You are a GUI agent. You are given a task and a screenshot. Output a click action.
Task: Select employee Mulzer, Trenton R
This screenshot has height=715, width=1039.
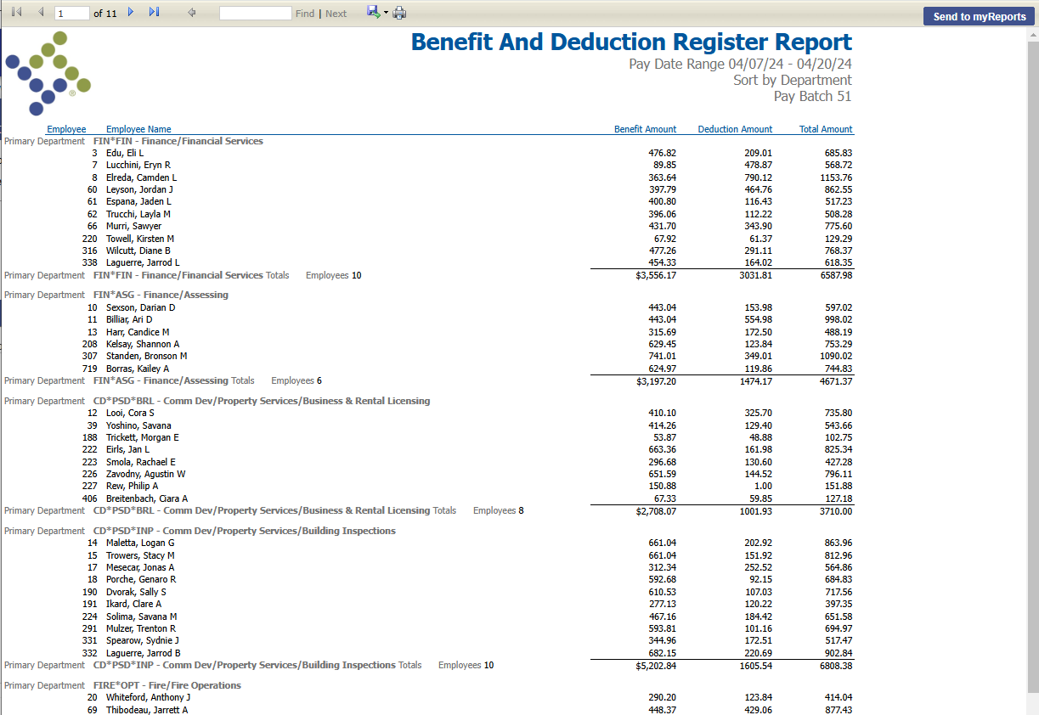click(141, 628)
